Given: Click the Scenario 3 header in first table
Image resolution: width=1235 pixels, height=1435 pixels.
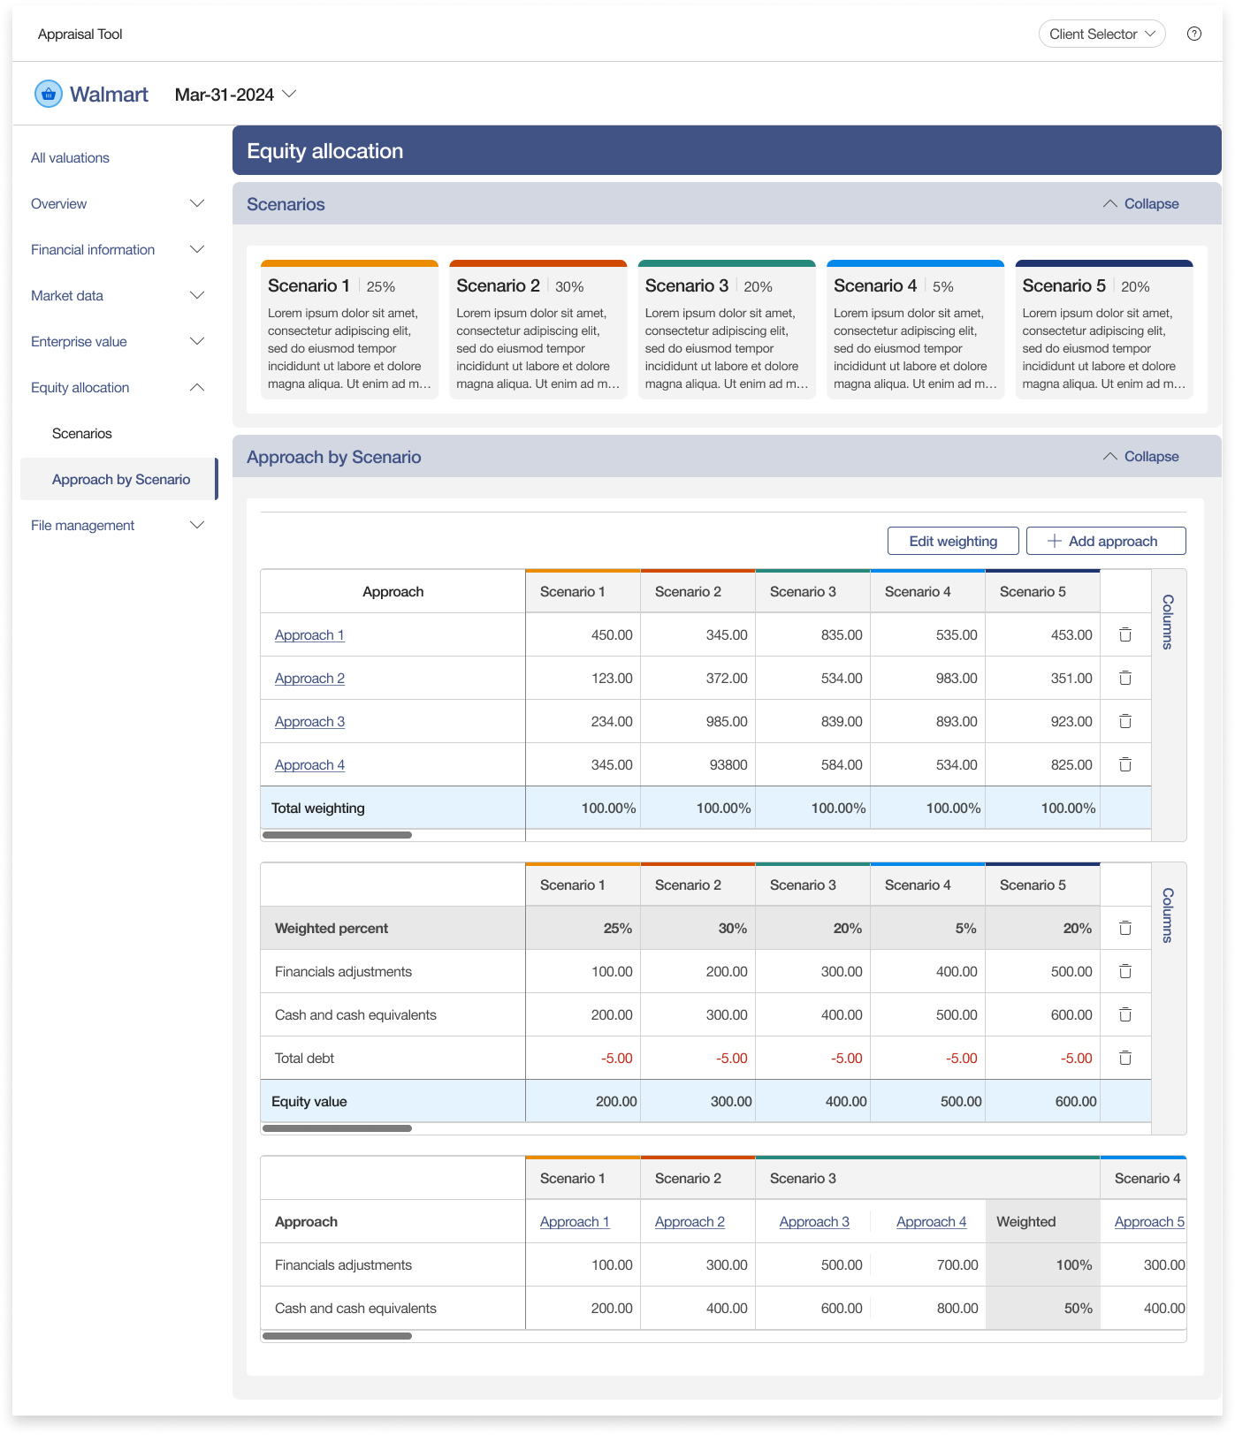Looking at the screenshot, I should (813, 591).
